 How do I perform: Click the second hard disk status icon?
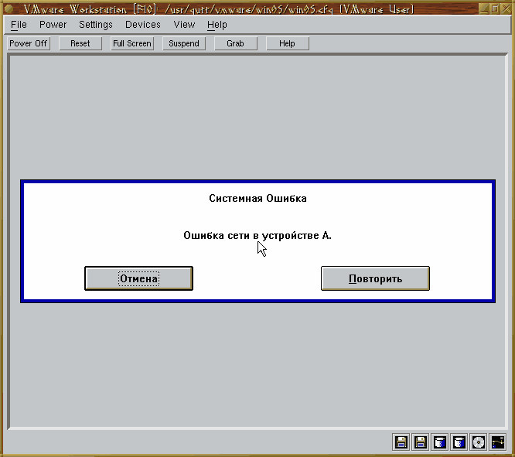tap(459, 442)
